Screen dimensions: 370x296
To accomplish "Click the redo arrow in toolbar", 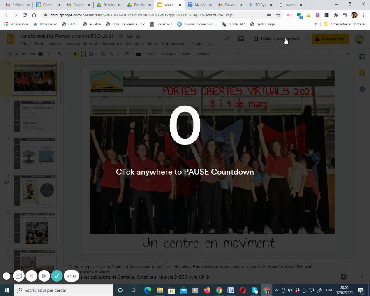I will (32, 54).
